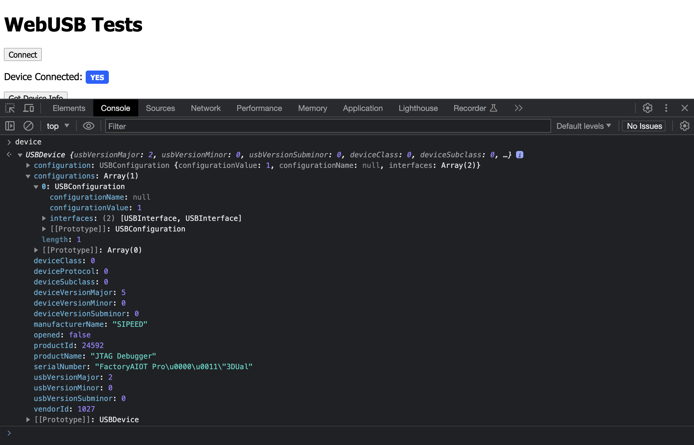The image size is (694, 445).
Task: Switch to the Sources tab
Action: pyautogui.click(x=160, y=108)
